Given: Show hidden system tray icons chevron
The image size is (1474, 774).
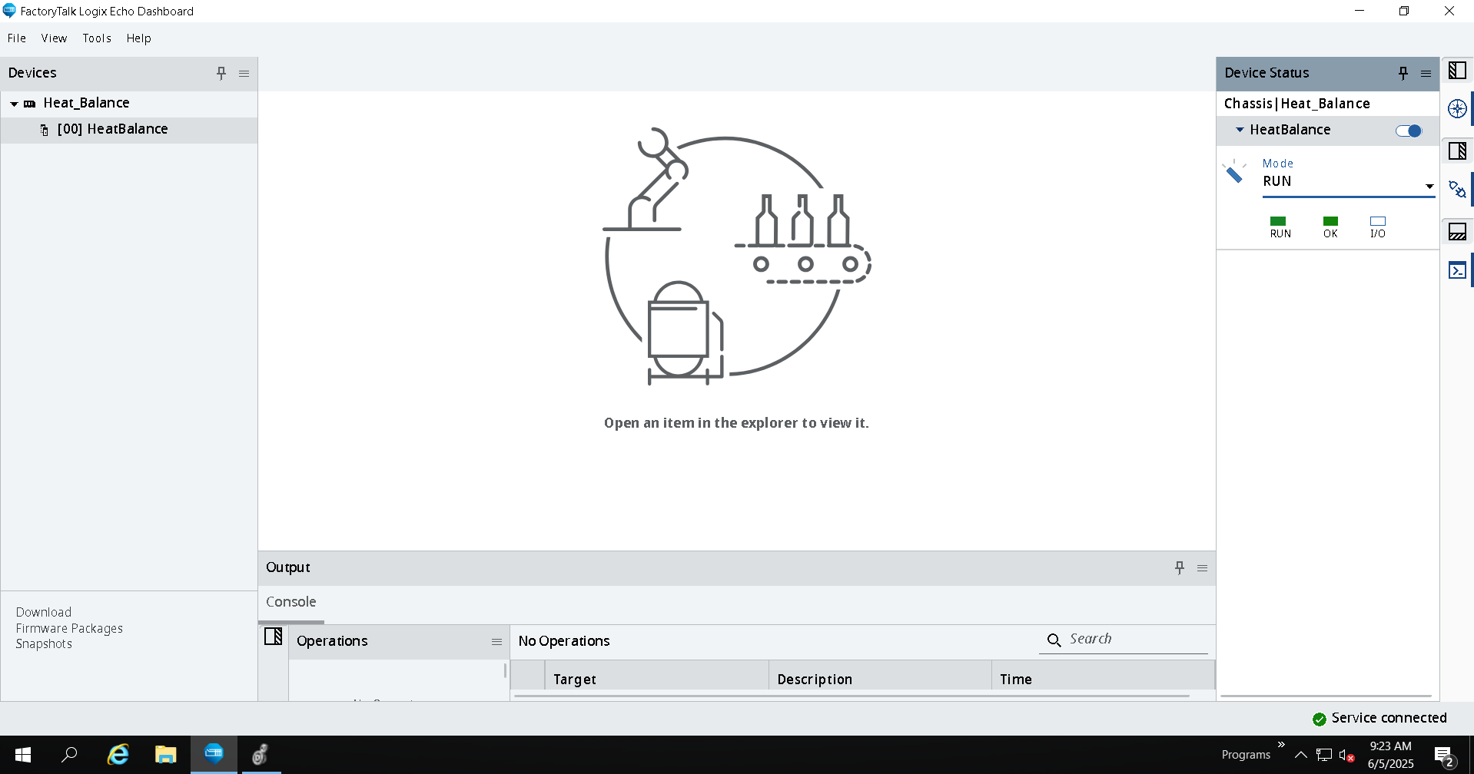Looking at the screenshot, I should (1300, 756).
